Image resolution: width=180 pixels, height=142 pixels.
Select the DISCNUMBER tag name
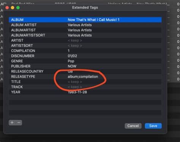click(x=23, y=56)
